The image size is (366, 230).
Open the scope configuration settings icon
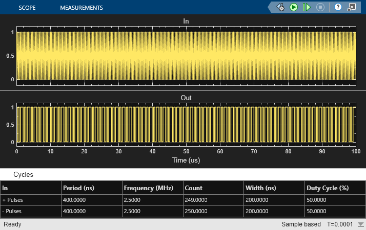pyautogui.click(x=280, y=7)
